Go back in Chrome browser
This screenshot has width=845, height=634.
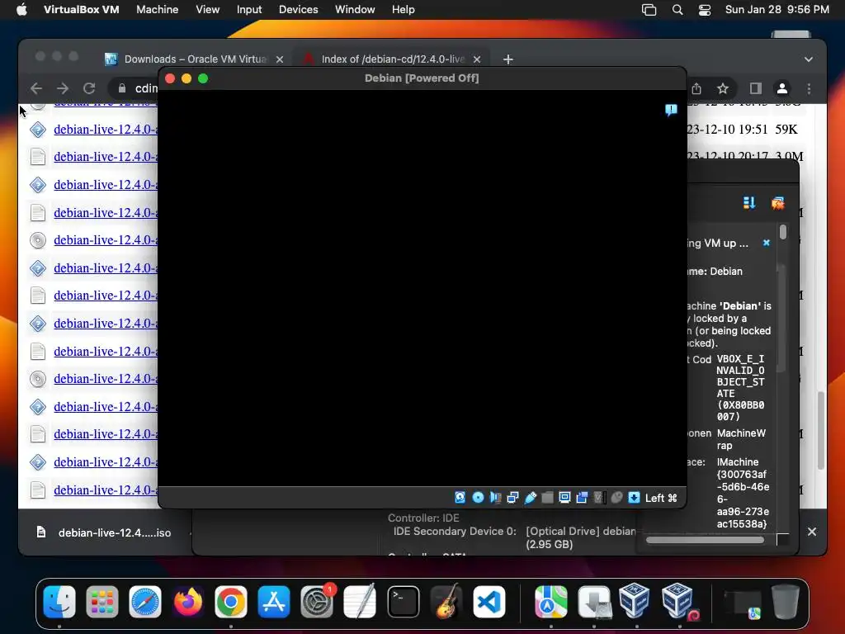pos(36,88)
